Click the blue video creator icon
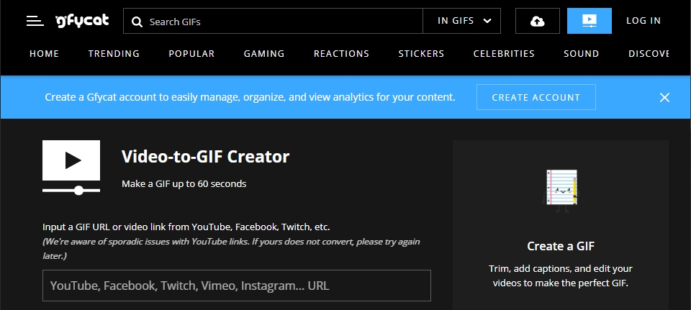Viewport: 691px width, 310px height. [x=590, y=21]
